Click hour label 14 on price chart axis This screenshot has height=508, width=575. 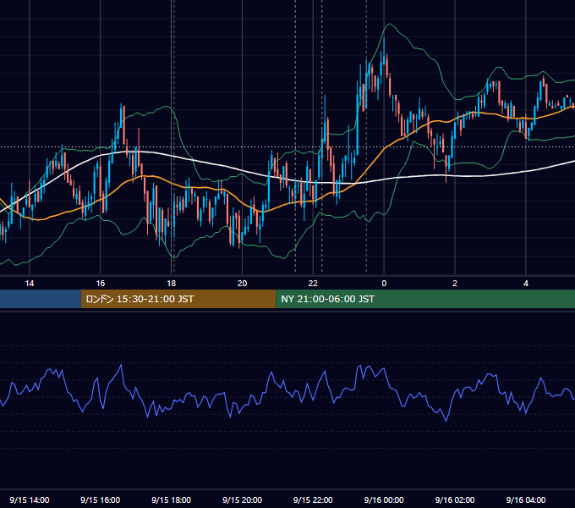point(30,284)
